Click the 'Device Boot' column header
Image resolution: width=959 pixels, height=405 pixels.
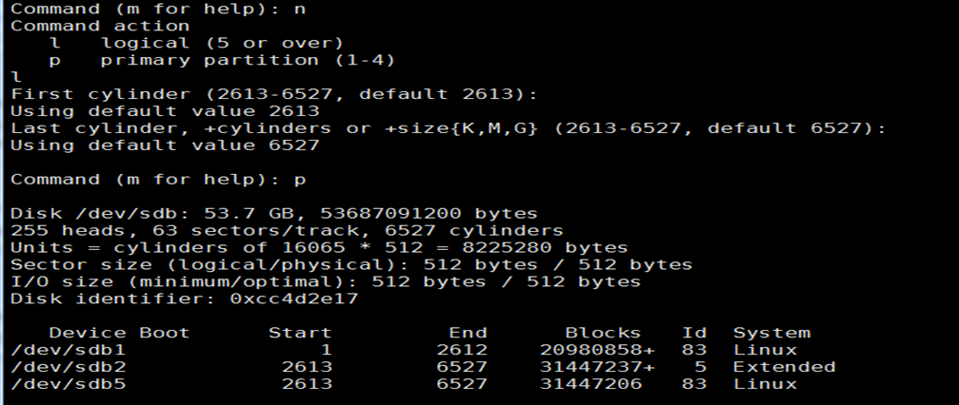pyautogui.click(x=119, y=333)
